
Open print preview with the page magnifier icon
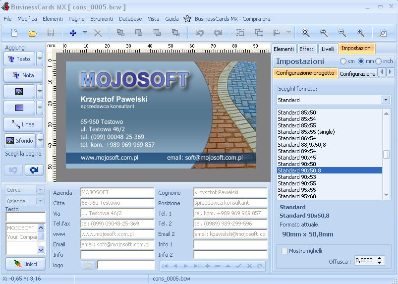point(383,33)
